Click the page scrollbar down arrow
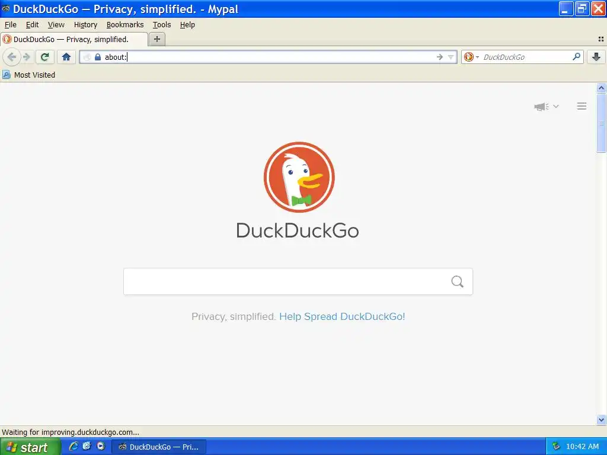 pos(601,419)
